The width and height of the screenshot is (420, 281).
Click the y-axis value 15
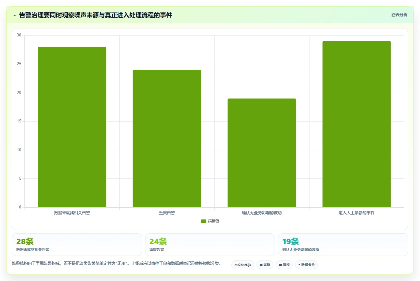[x=19, y=121]
